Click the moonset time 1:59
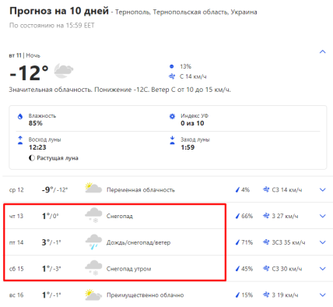Viewport: 333px width, 307px height. [188, 147]
